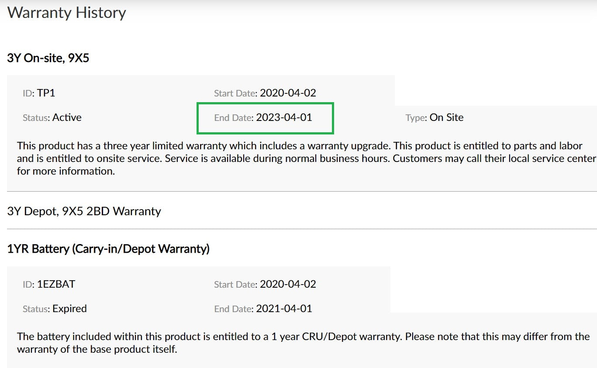Click the Warranty History heading

(67, 12)
